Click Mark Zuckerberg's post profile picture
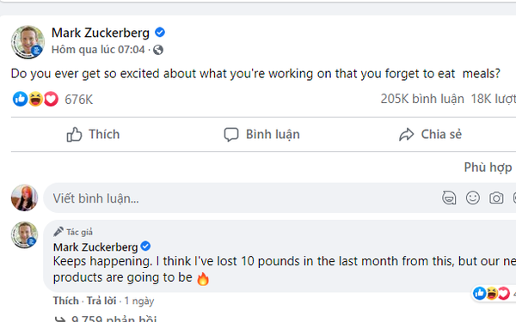Image resolution: width=516 pixels, height=322 pixels. coord(28,42)
